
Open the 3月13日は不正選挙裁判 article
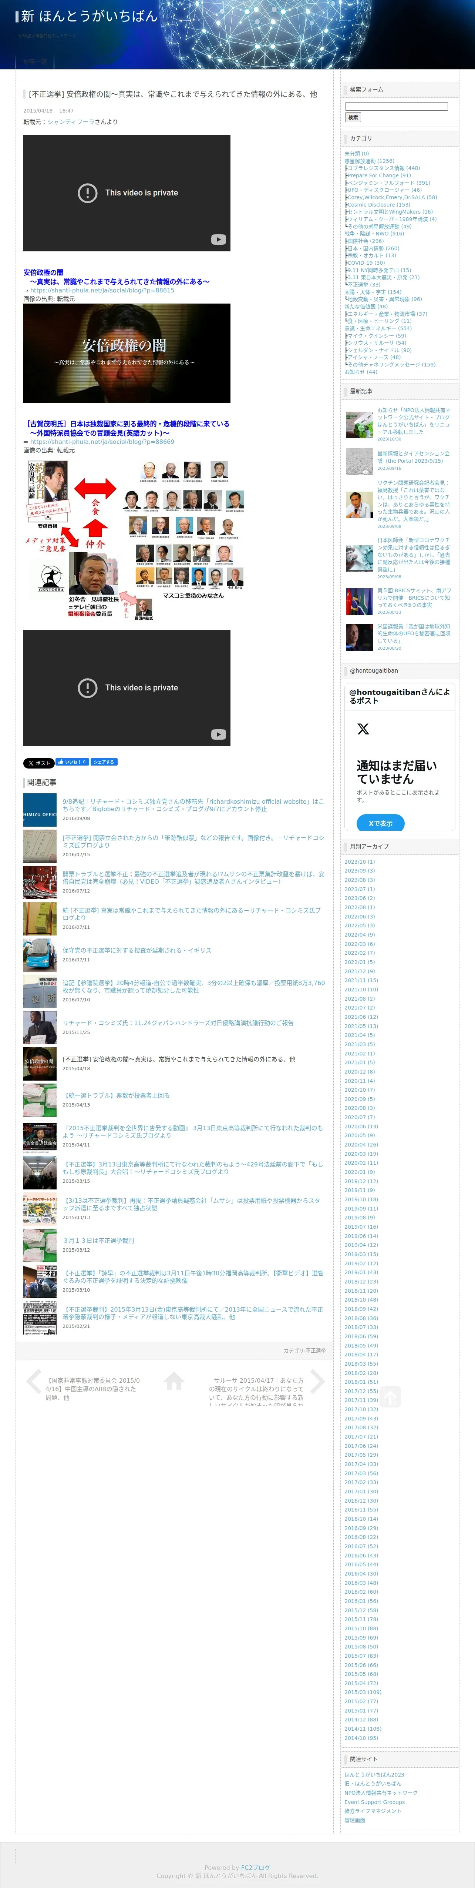98,1241
